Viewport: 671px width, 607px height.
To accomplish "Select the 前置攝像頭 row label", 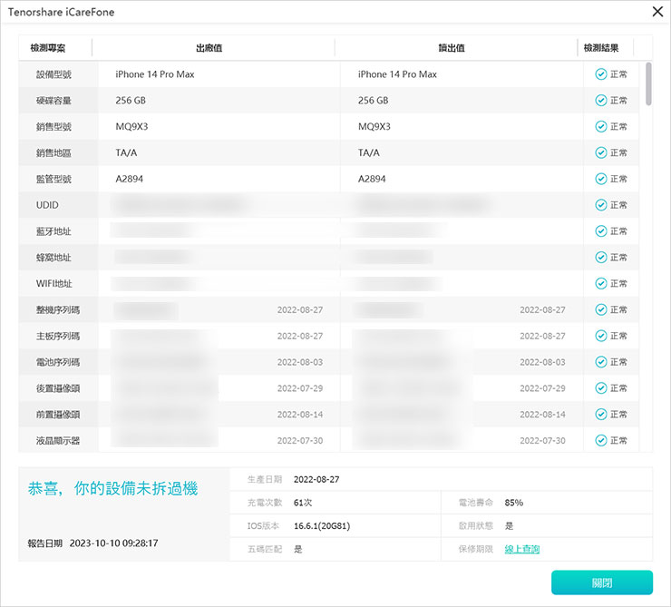I will tap(58, 415).
